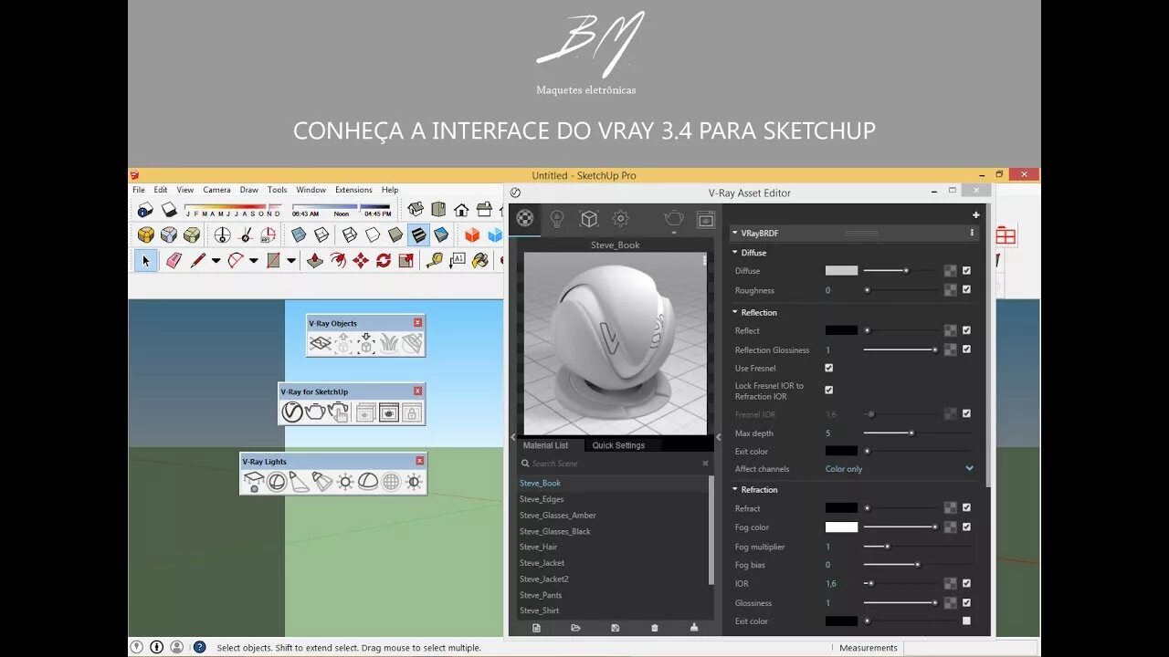Select the Push/Pull tool
Viewport: 1169px width, 657px height.
click(x=314, y=260)
